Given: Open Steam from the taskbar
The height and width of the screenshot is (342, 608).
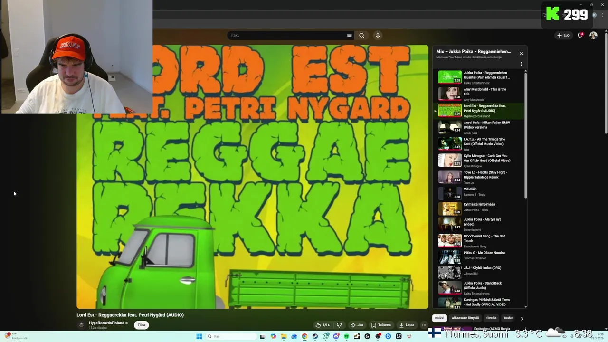Looking at the screenshot, I should 315,336.
